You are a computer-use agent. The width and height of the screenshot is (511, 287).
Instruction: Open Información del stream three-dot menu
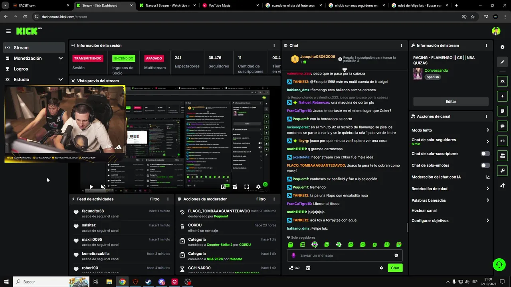486,45
